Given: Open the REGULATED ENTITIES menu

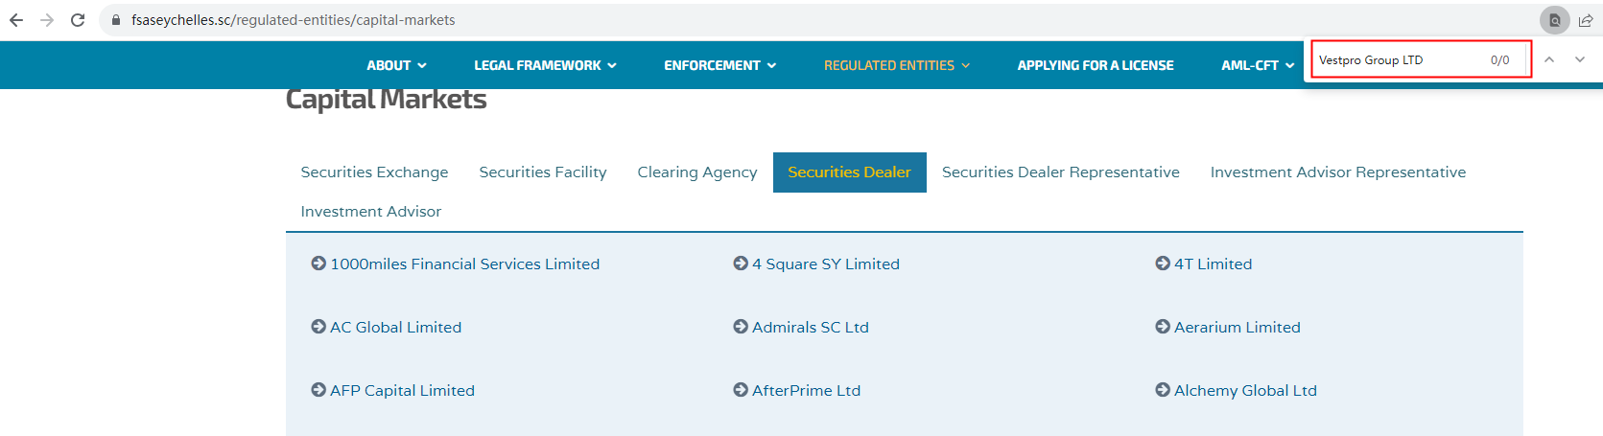Looking at the screenshot, I should click(896, 65).
